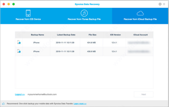Switch to Recover from iTunes Backup File tab
The height and width of the screenshot is (107, 169).
pos(84,16)
